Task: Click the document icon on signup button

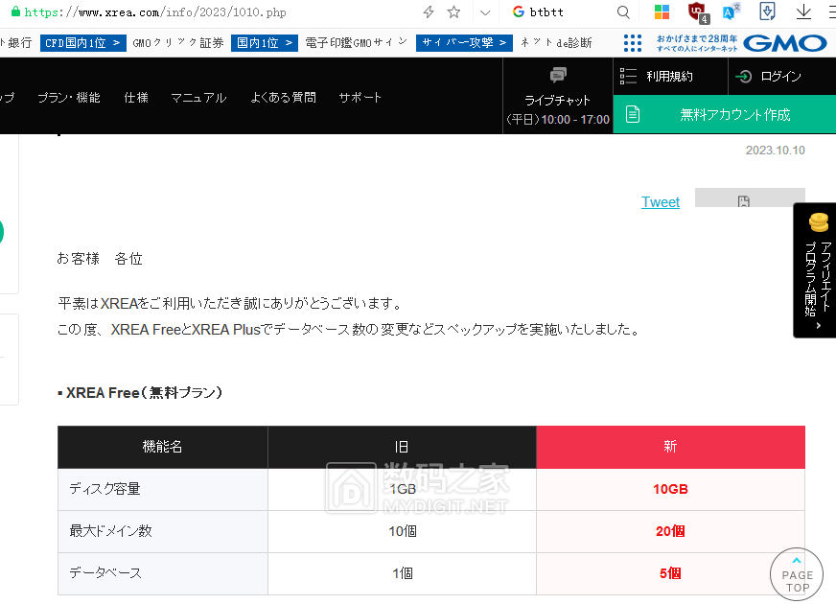Action: (633, 114)
